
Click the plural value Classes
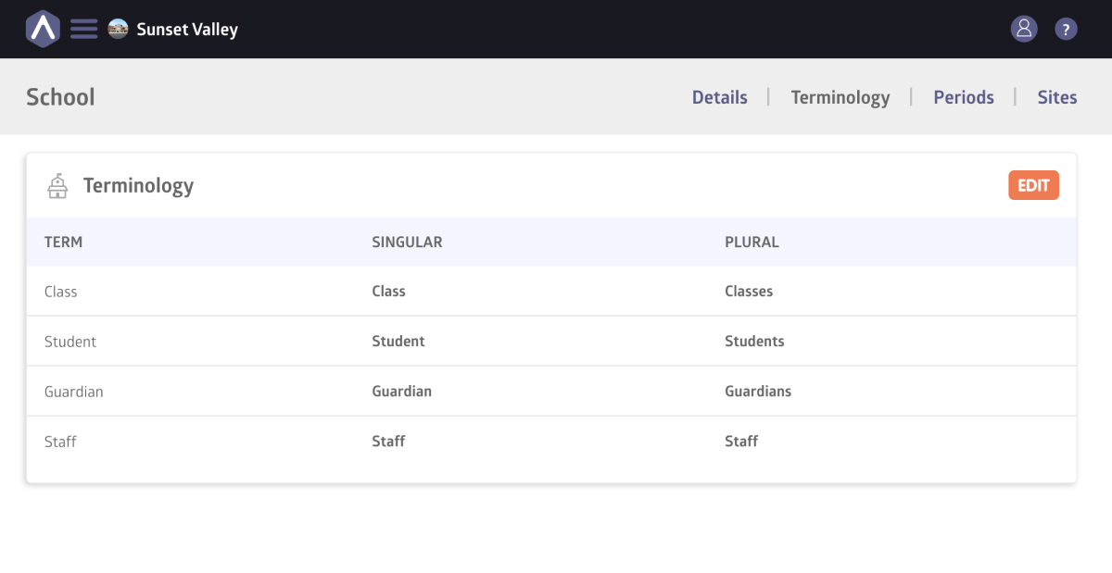[x=748, y=292]
